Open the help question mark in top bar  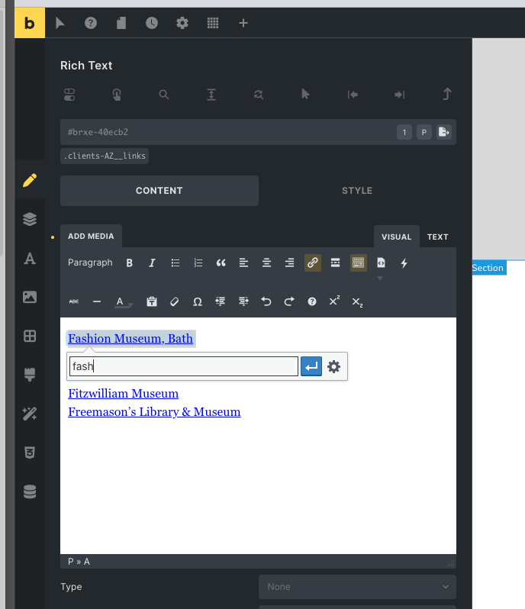[91, 23]
